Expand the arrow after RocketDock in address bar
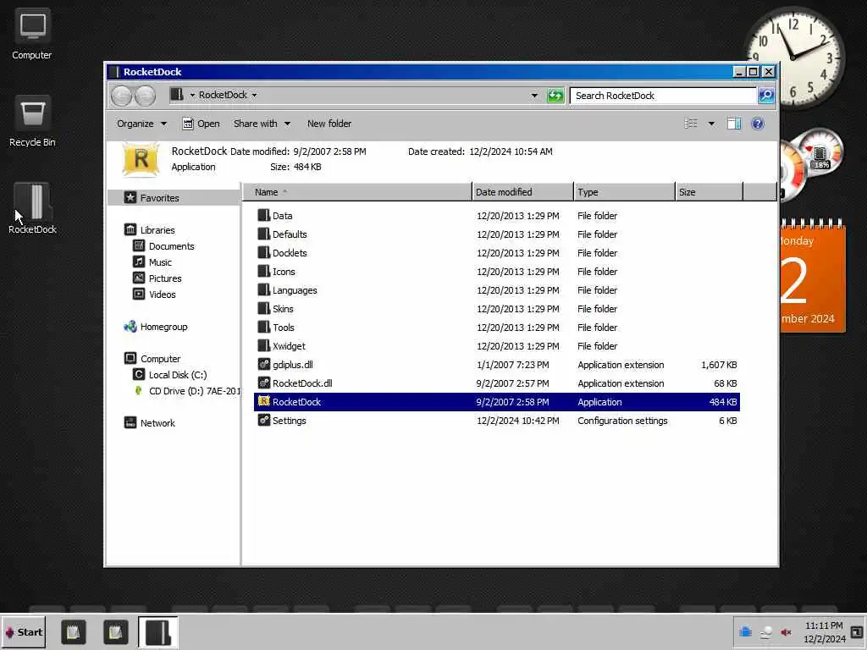867x650 pixels. (254, 95)
